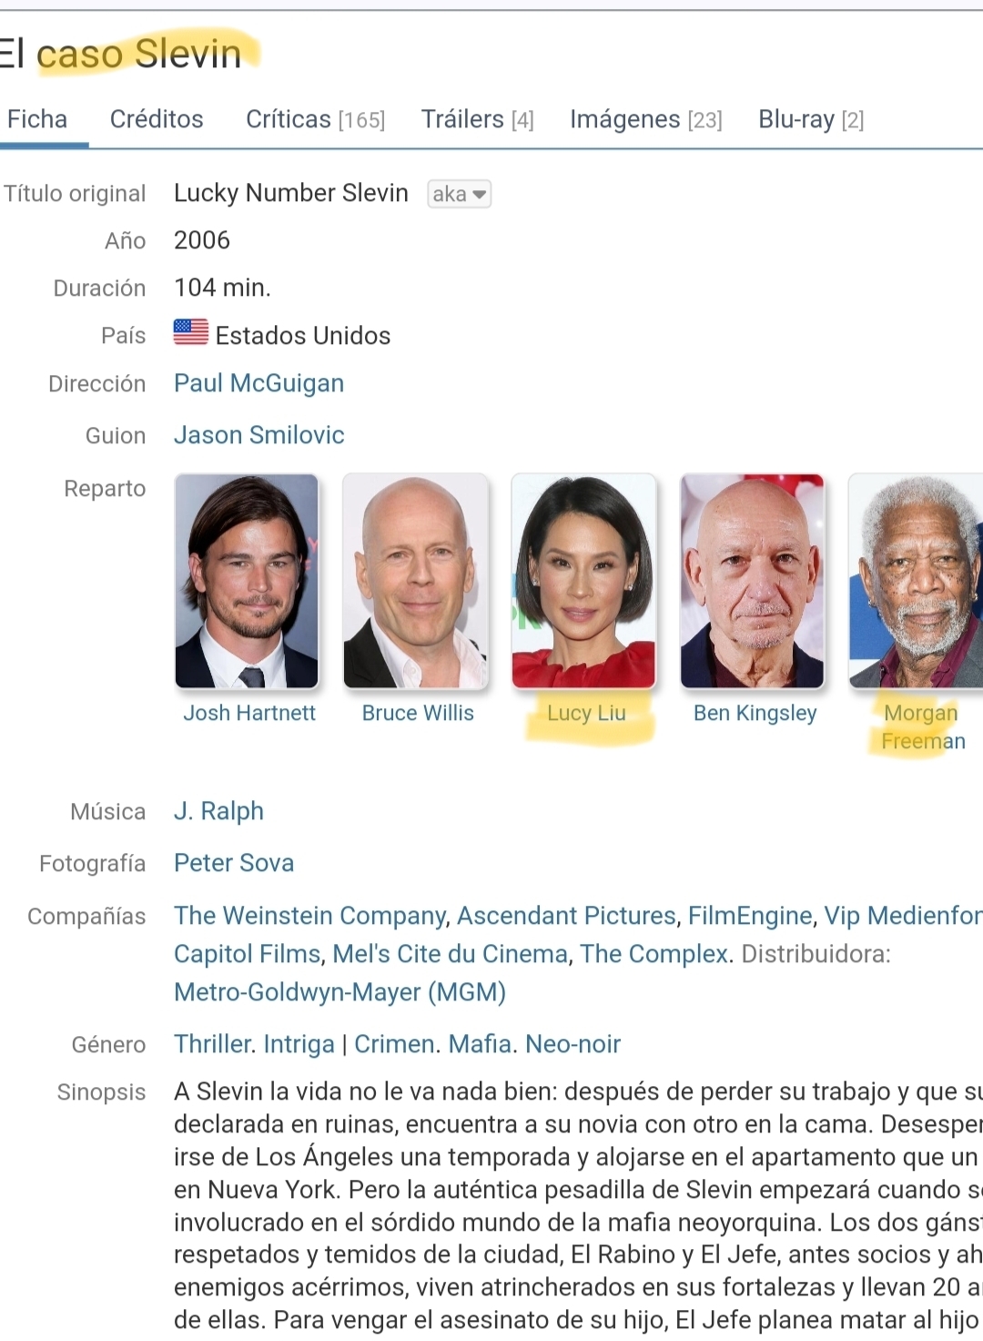Click the United States flag icon
The width and height of the screenshot is (983, 1341).
[191, 333]
